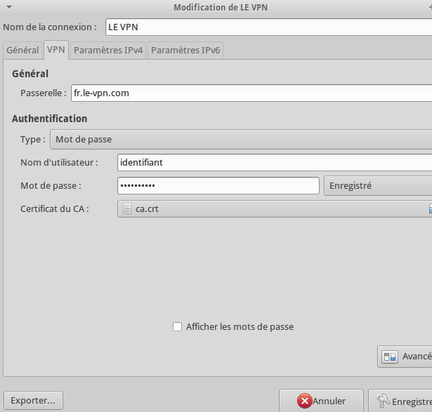Click the Nom d'utilisateur label

coord(59,163)
